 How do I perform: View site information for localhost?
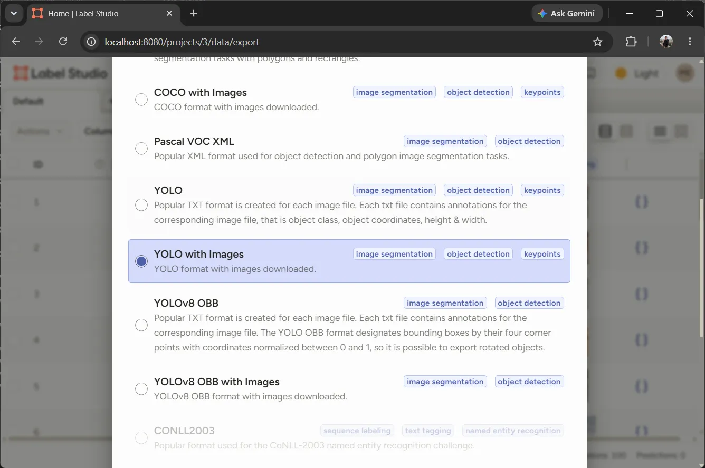point(91,42)
